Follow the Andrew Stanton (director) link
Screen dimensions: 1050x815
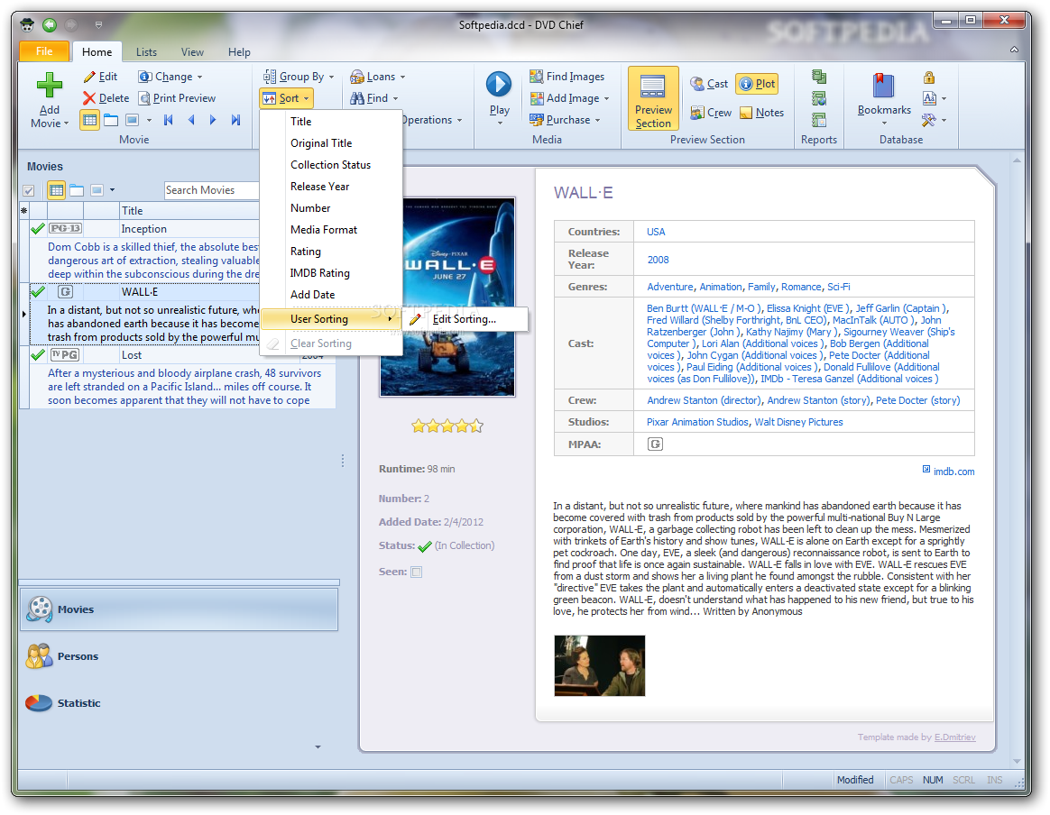tap(704, 400)
